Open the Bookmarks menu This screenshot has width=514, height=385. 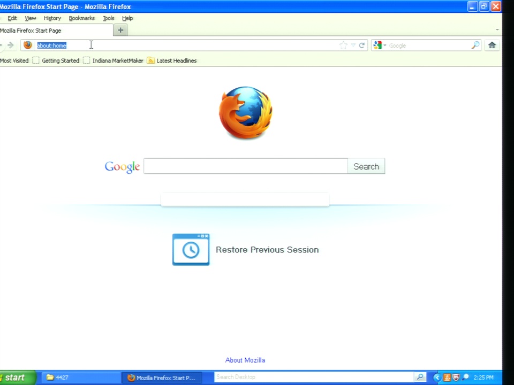(x=81, y=18)
